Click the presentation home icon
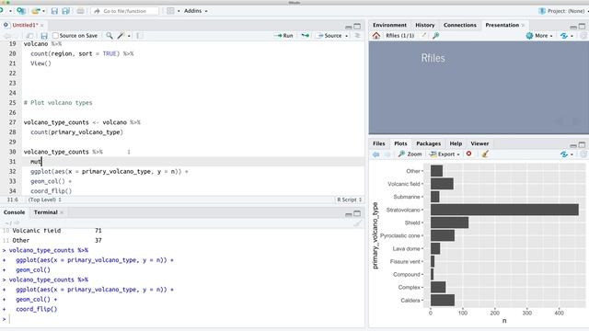This screenshot has width=589, height=331. pos(376,36)
